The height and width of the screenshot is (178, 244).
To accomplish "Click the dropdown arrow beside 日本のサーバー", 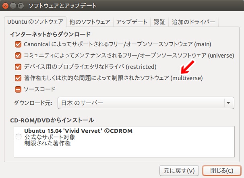I will [x=228, y=103].
